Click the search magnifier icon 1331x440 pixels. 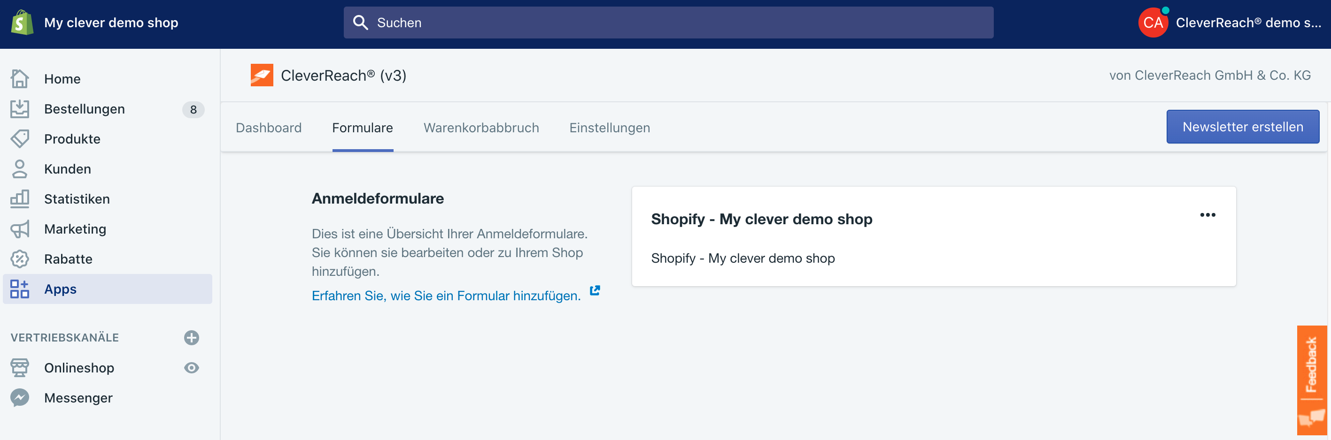click(360, 23)
